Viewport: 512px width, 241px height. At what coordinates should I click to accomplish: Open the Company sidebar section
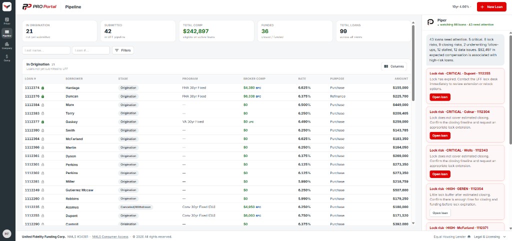click(7, 45)
